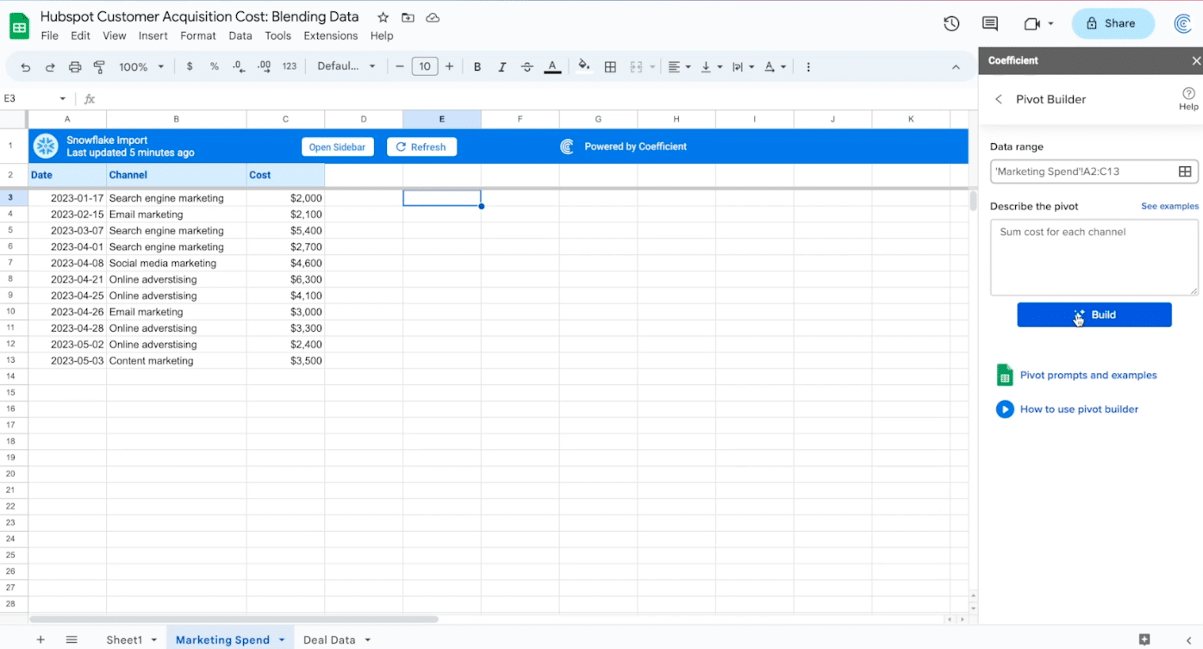Format as currency with dollar icon

(190, 66)
